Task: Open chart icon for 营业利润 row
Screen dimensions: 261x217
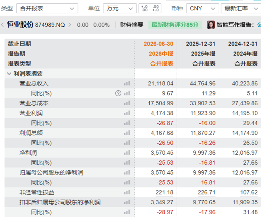Action: click(127, 113)
